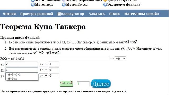Click the F(X) function input field

click(60, 59)
